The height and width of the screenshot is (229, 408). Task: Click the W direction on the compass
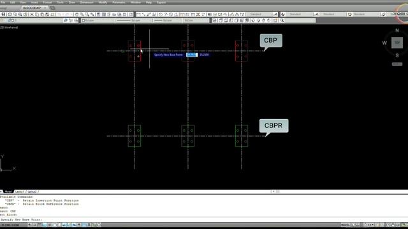pyautogui.click(x=384, y=43)
